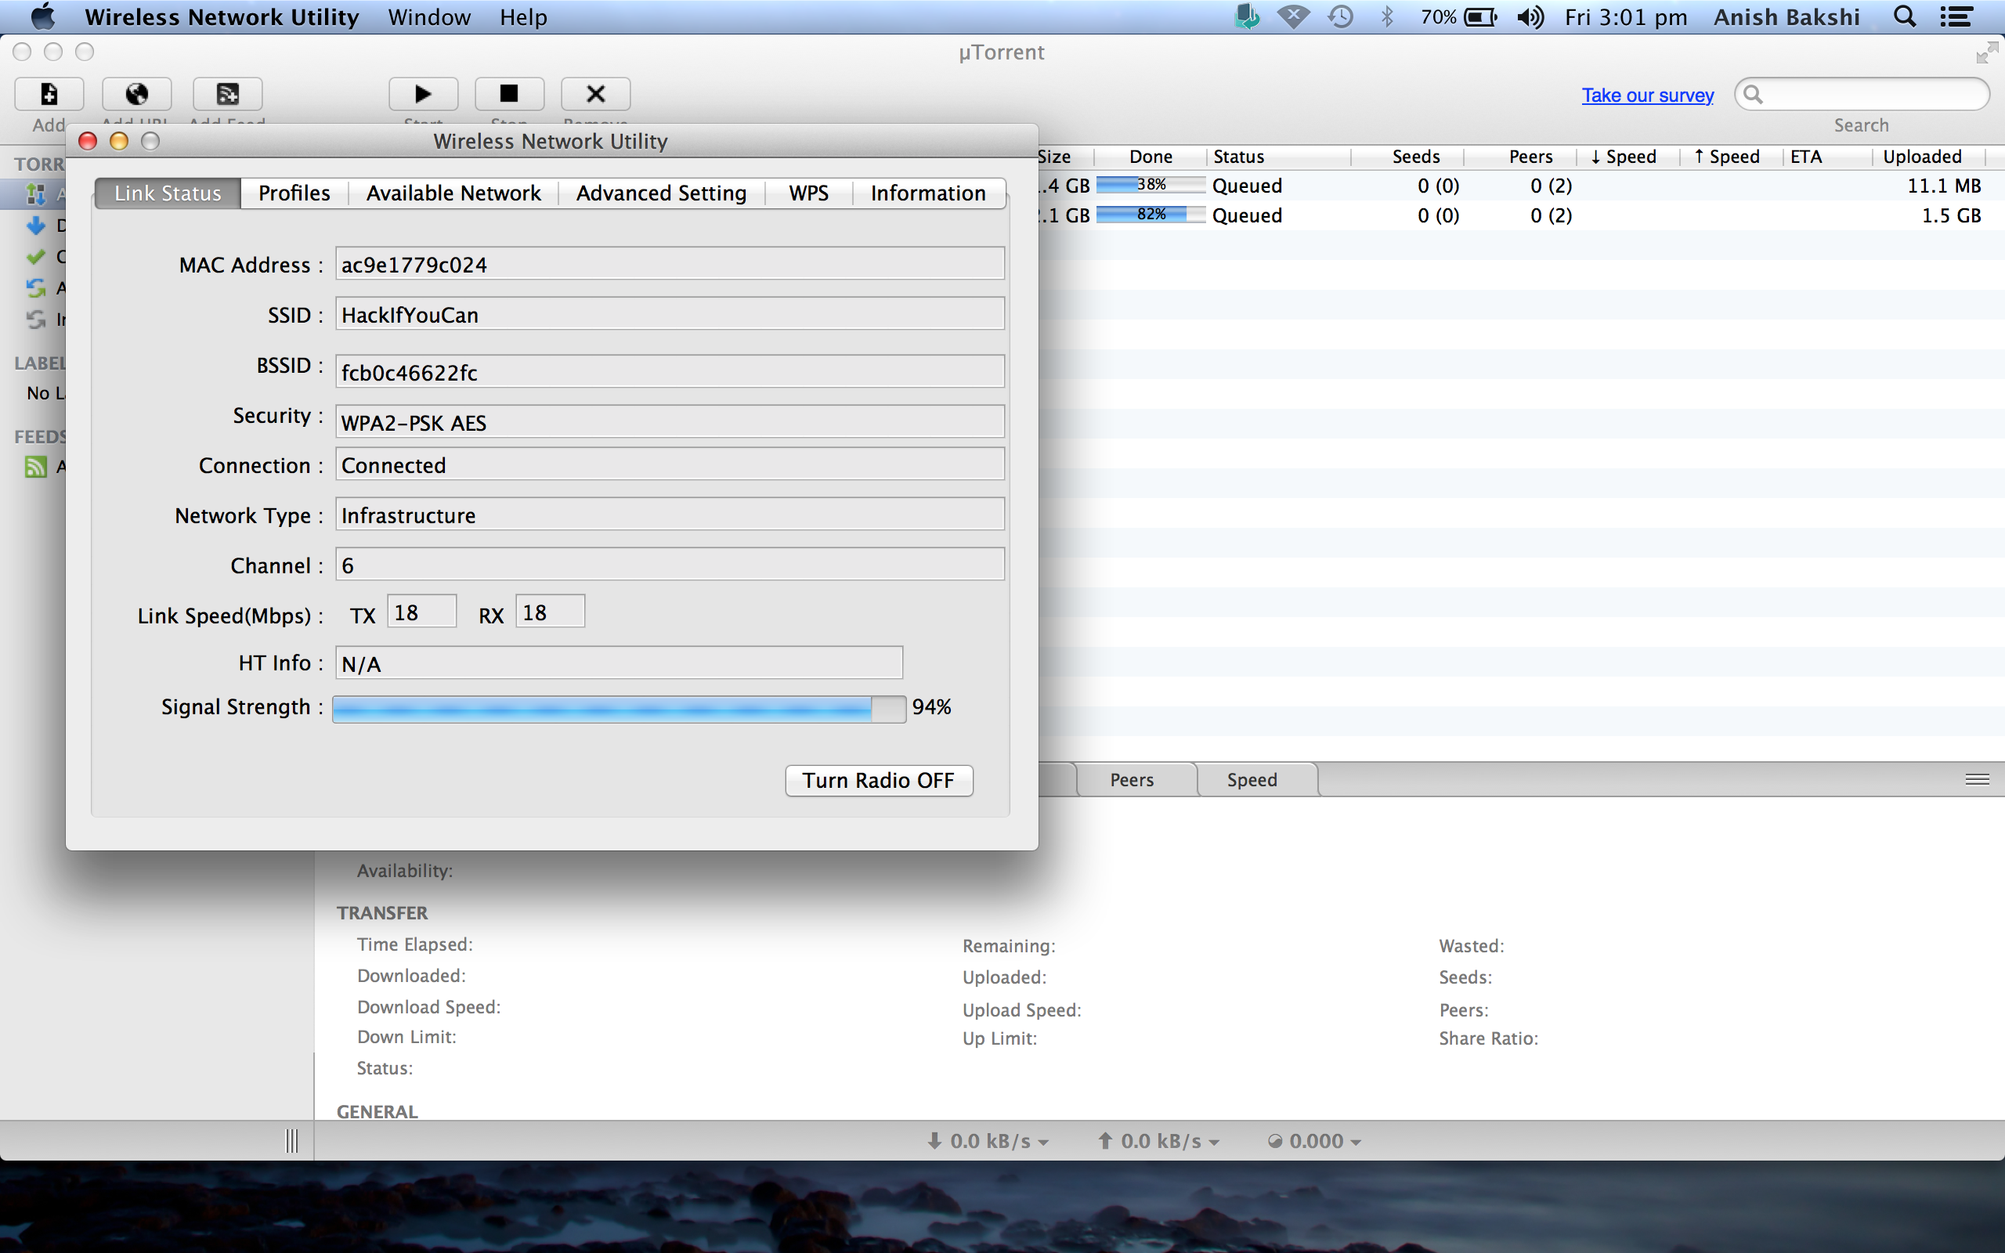Click the Add URL globe icon in µTorrent
Viewport: 2005px width, 1253px height.
(x=137, y=94)
